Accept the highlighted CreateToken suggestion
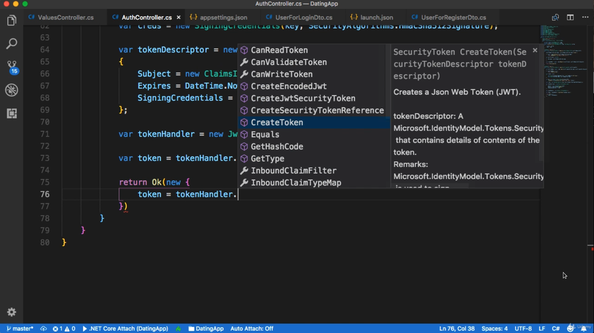Screen dimensions: 594x333 pos(314,122)
